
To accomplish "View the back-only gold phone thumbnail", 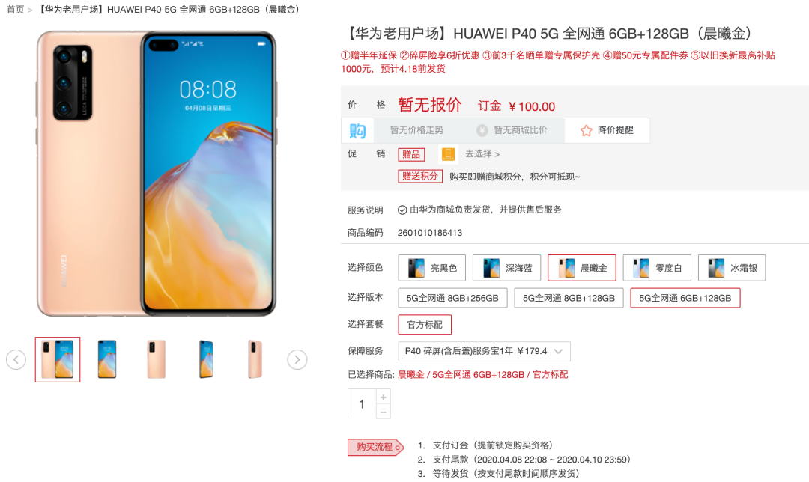I will coord(157,359).
